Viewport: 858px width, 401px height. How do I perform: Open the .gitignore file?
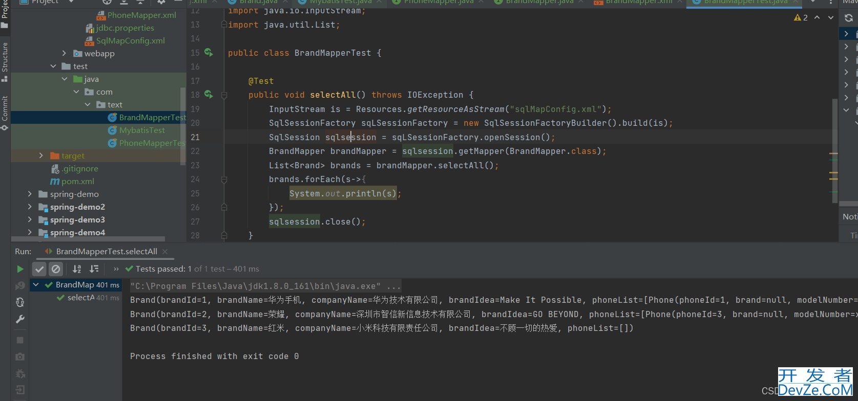click(x=75, y=169)
